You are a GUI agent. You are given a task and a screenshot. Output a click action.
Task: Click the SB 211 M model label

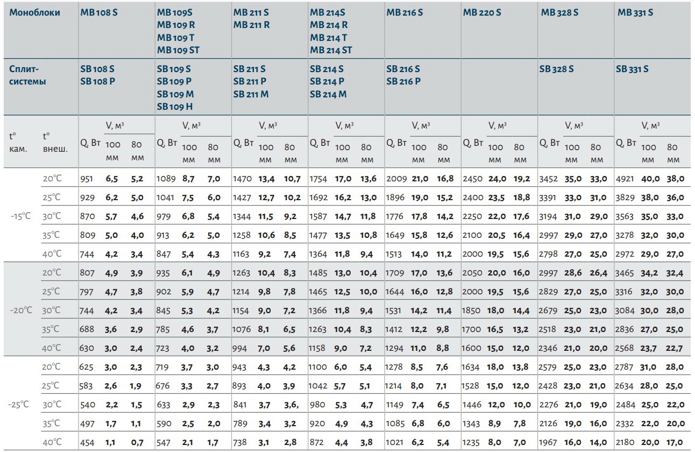(x=251, y=94)
